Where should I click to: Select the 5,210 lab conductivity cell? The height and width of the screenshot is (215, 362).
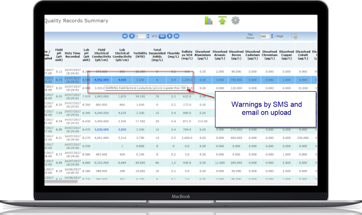tap(122, 138)
